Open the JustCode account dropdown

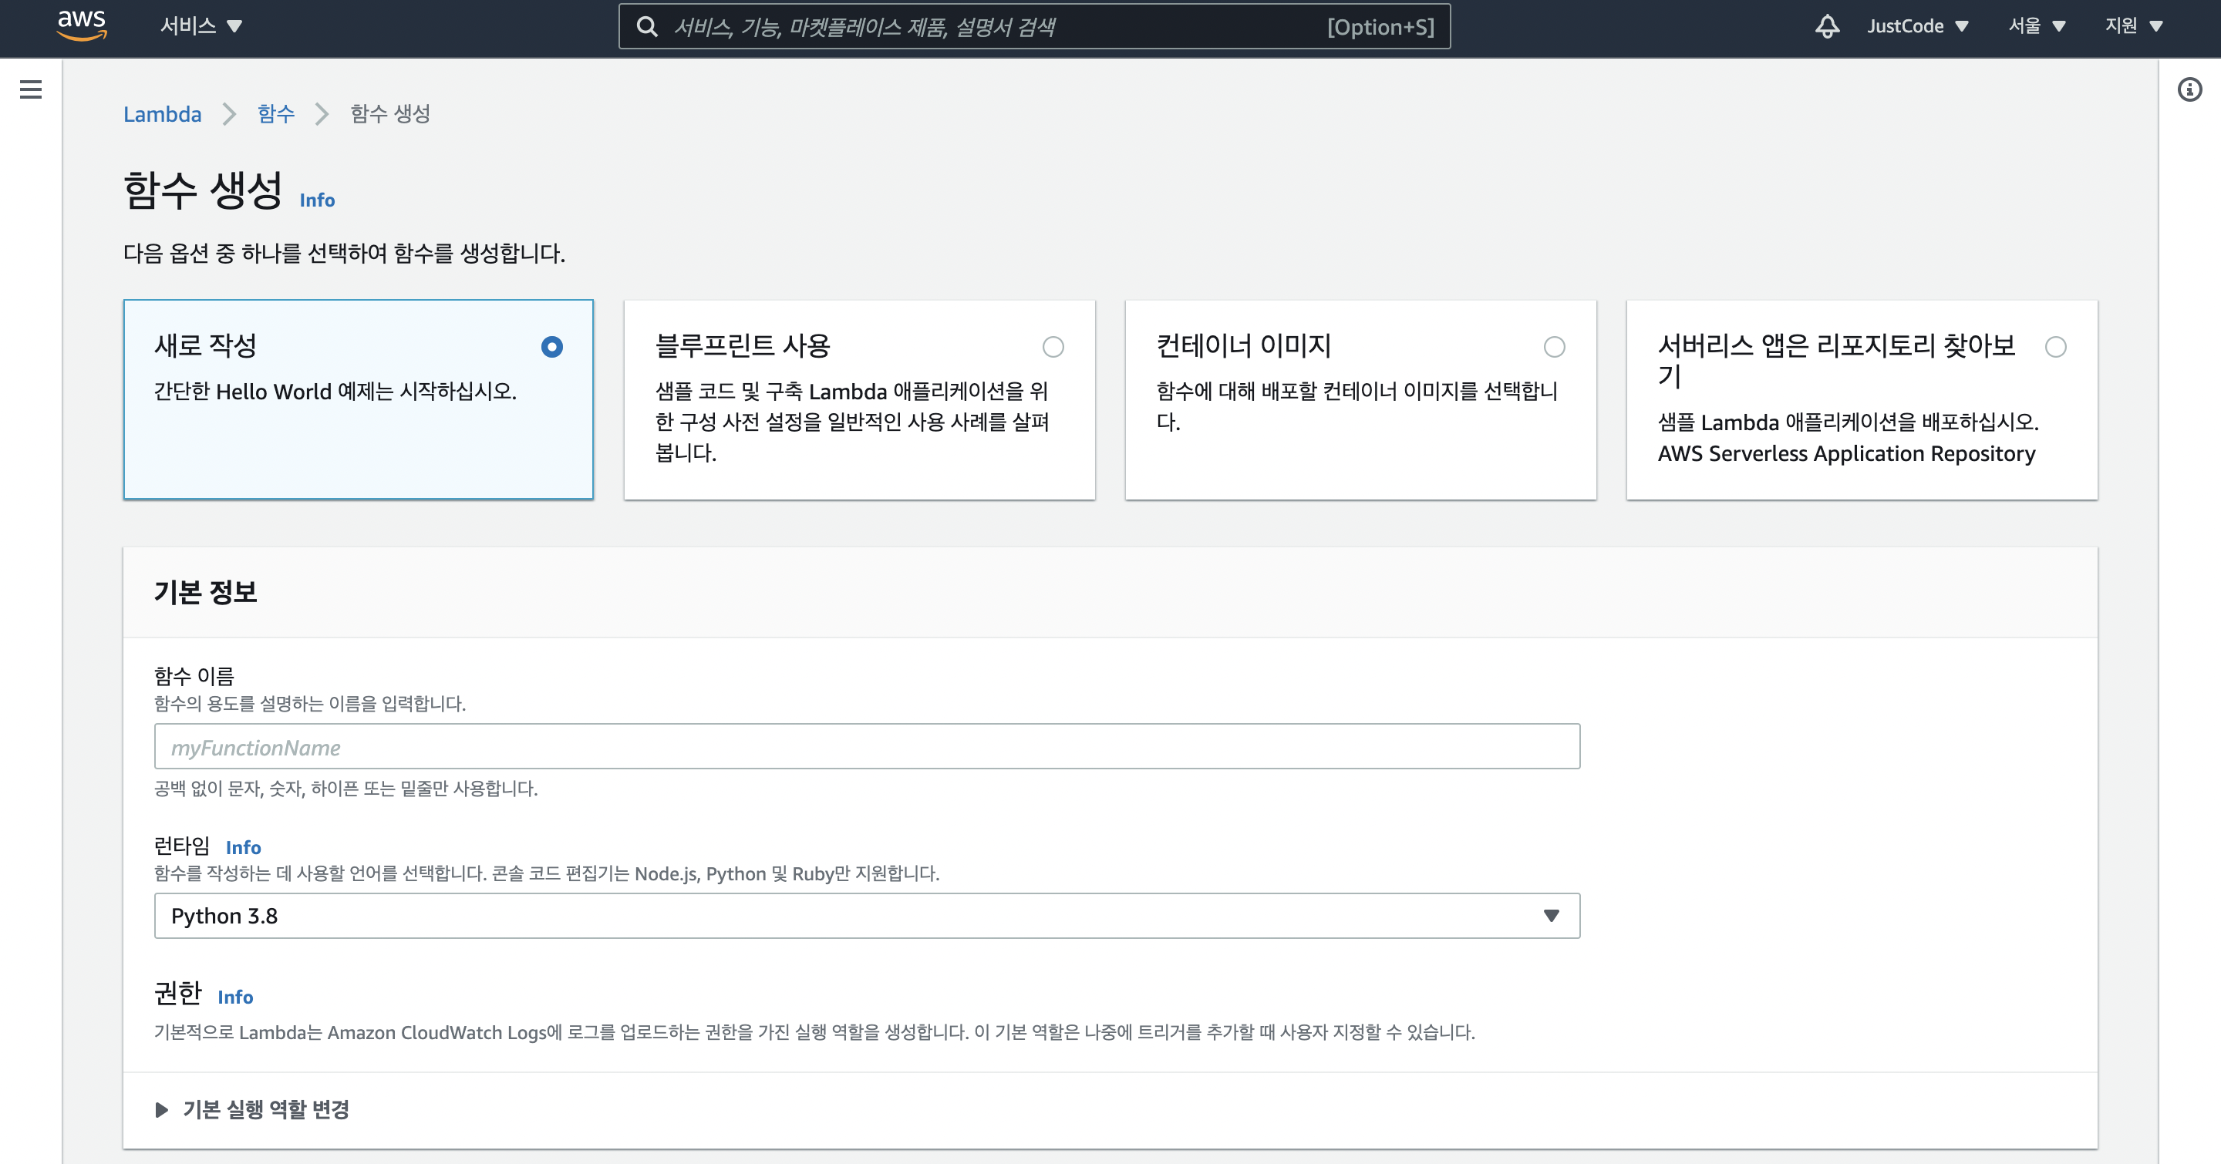click(x=1917, y=26)
